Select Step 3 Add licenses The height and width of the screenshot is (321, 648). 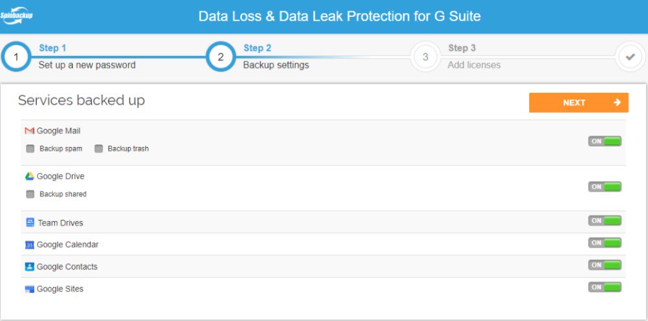click(426, 57)
